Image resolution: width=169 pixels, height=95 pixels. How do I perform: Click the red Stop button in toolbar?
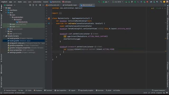pos(147,2)
